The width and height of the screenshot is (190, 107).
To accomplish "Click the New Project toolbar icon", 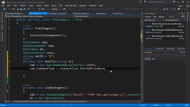I will point(13,9).
